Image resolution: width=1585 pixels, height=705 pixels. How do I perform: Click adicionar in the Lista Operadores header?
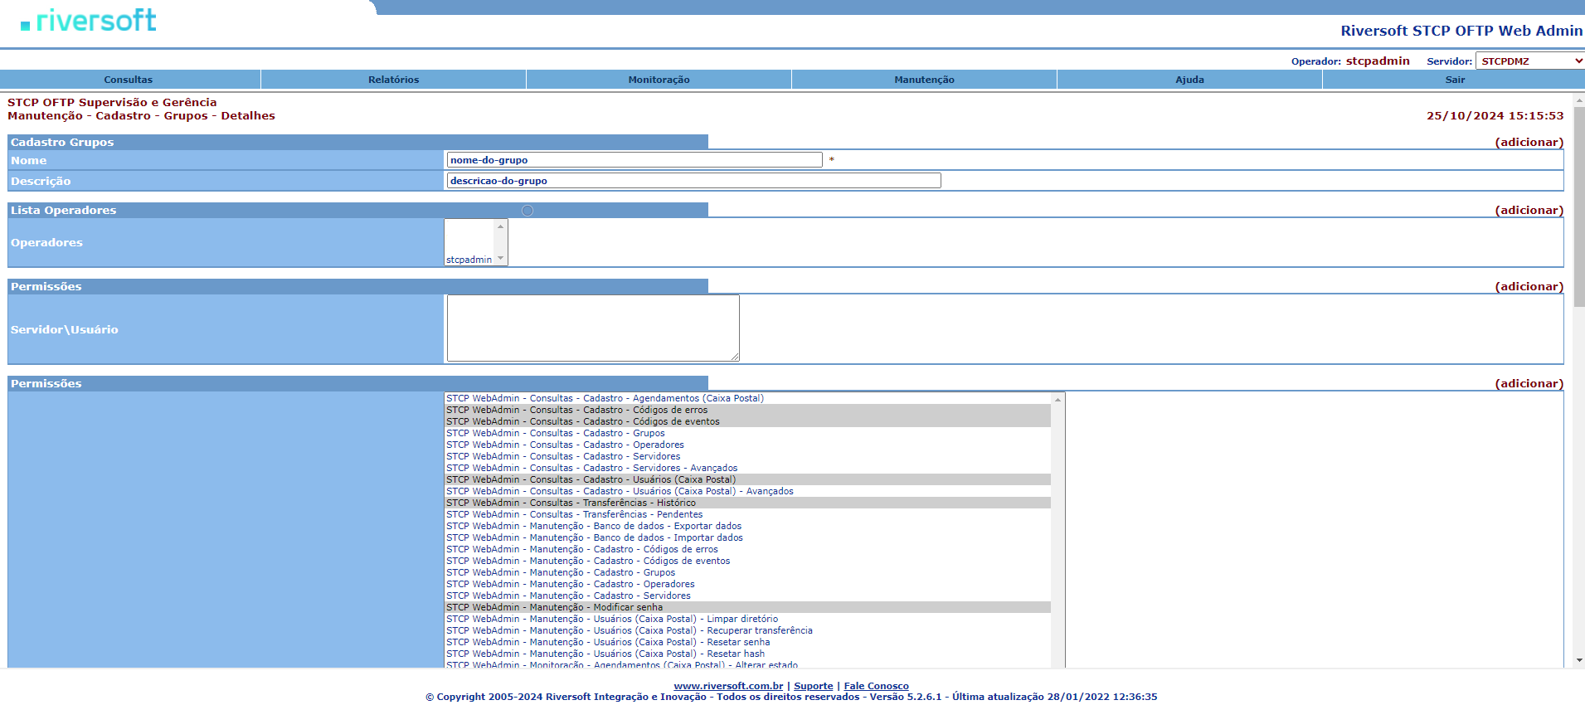pos(1529,210)
